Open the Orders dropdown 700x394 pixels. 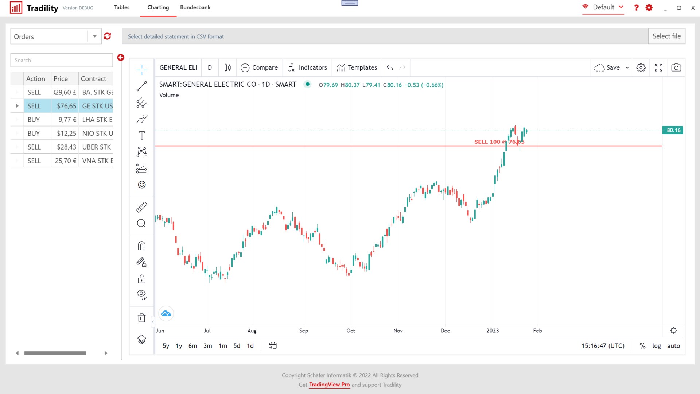(x=94, y=36)
